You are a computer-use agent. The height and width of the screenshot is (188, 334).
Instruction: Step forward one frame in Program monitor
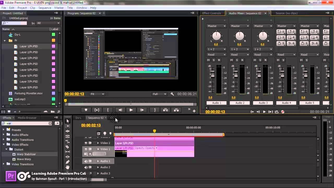pos(142,110)
